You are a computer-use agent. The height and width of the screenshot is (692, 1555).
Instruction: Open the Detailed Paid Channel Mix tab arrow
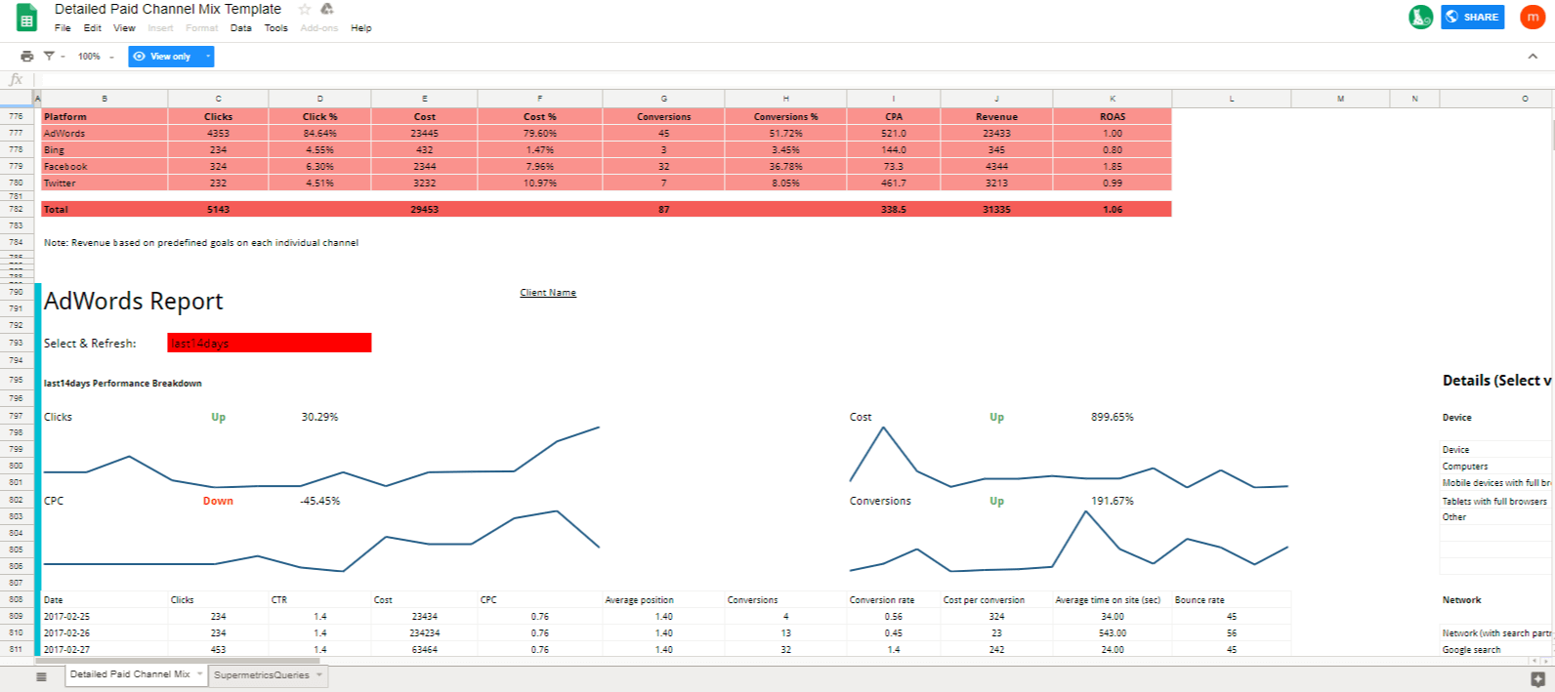[x=200, y=674]
